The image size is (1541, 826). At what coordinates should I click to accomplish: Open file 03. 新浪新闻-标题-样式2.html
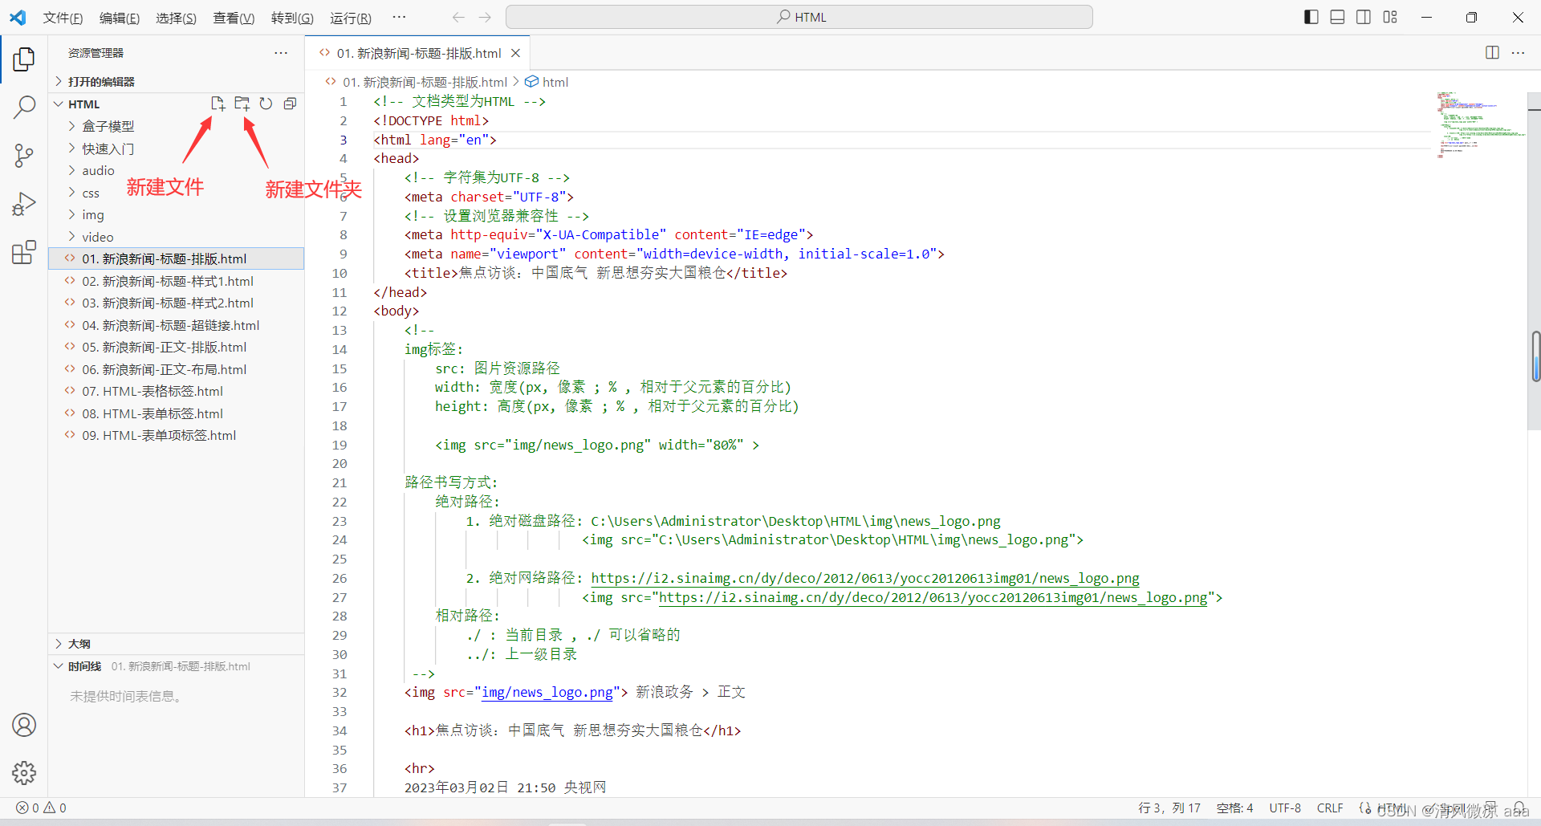coord(176,303)
